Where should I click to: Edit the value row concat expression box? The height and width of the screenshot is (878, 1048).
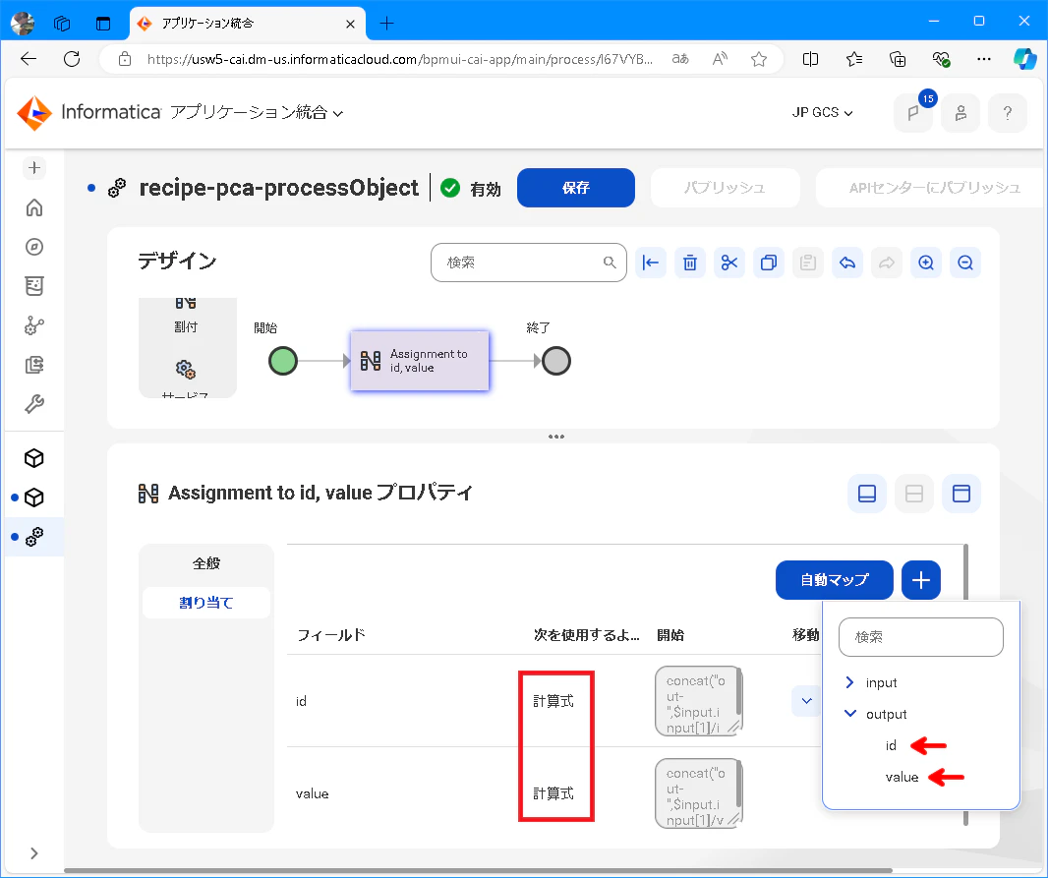coord(698,793)
